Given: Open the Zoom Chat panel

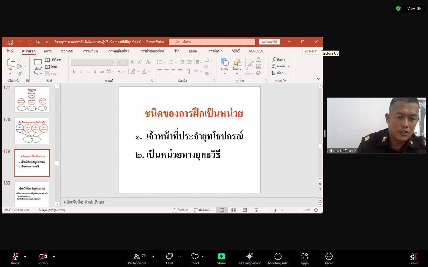Looking at the screenshot, I should 169,257.
